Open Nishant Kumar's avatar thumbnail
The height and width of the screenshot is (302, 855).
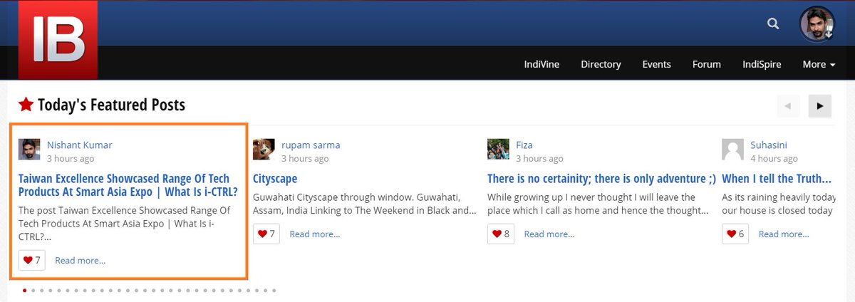pos(29,150)
